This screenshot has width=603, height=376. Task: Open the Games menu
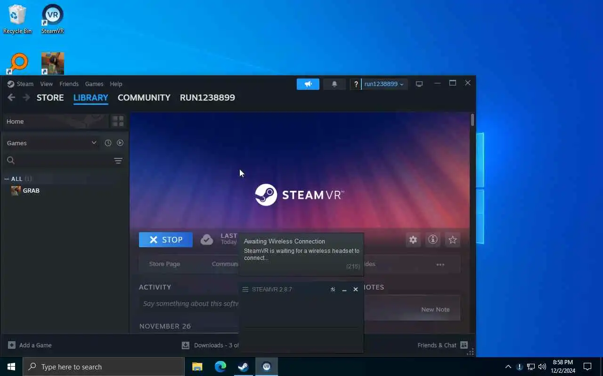(94, 84)
